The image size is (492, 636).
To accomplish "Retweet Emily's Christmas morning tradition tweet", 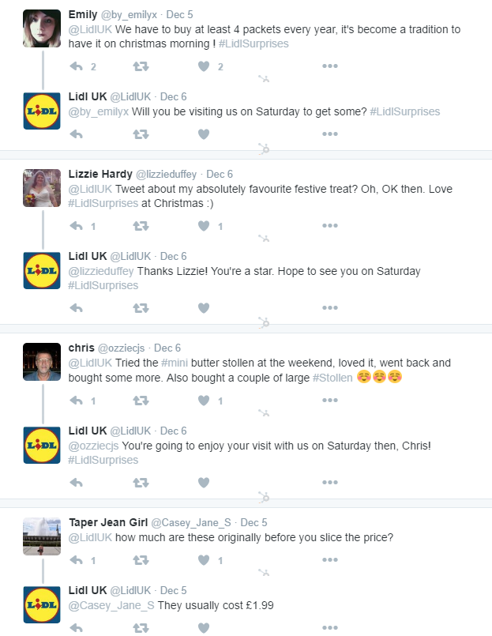I will click(x=141, y=66).
